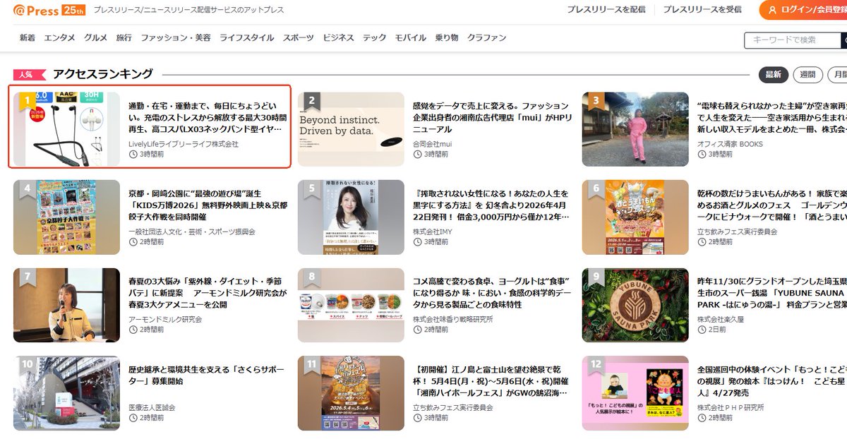Viewport: 847px width, 439px height.
Task: Open article 昨年11/30にグランドオープン headline
Action: click(x=771, y=294)
